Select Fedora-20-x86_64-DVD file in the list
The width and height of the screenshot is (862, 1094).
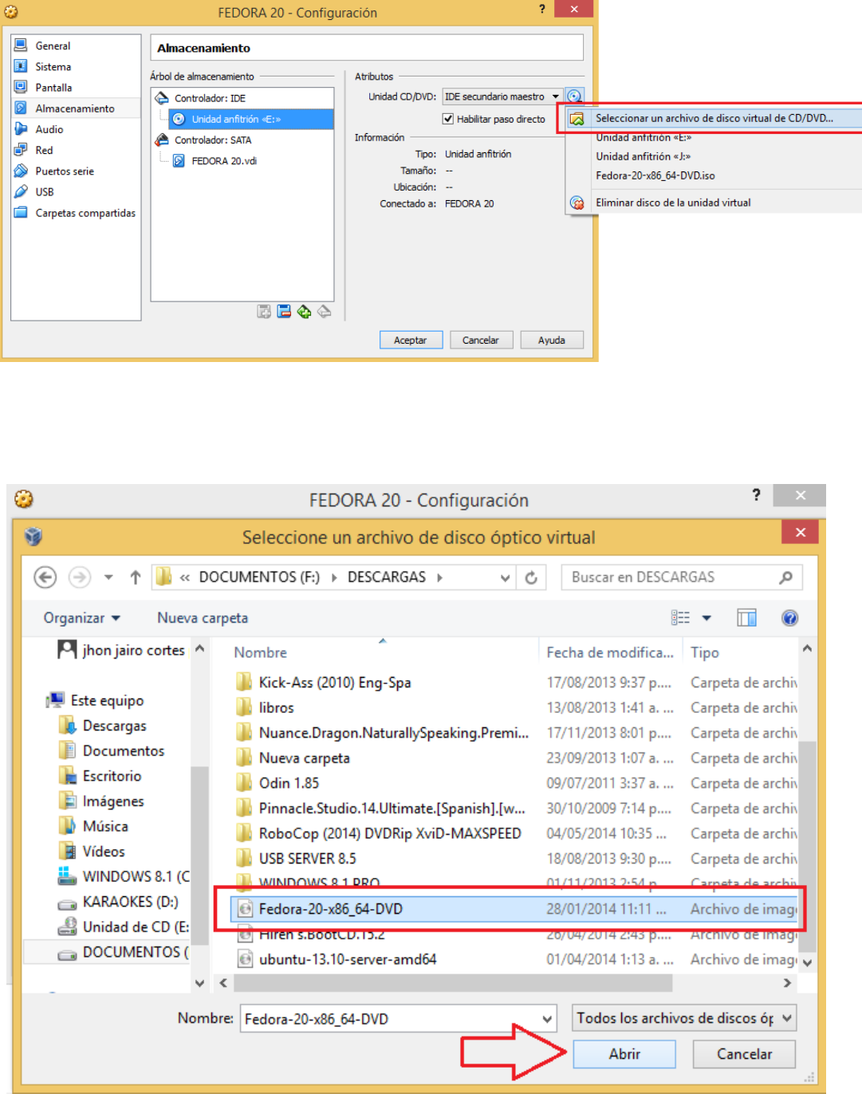pos(514,909)
